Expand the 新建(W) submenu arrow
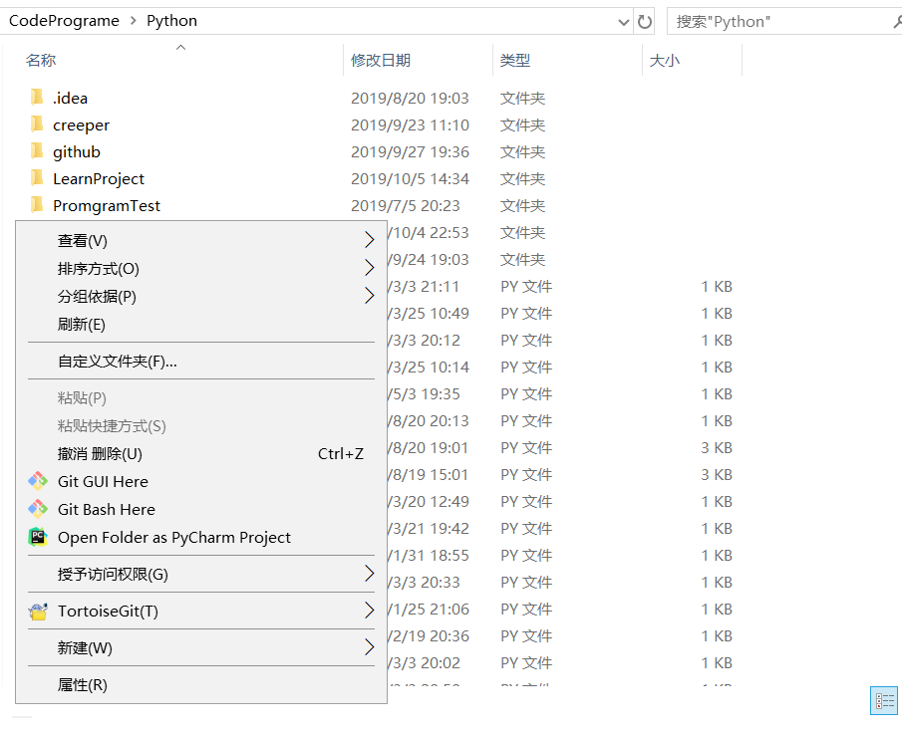The image size is (902, 740). coord(370,647)
